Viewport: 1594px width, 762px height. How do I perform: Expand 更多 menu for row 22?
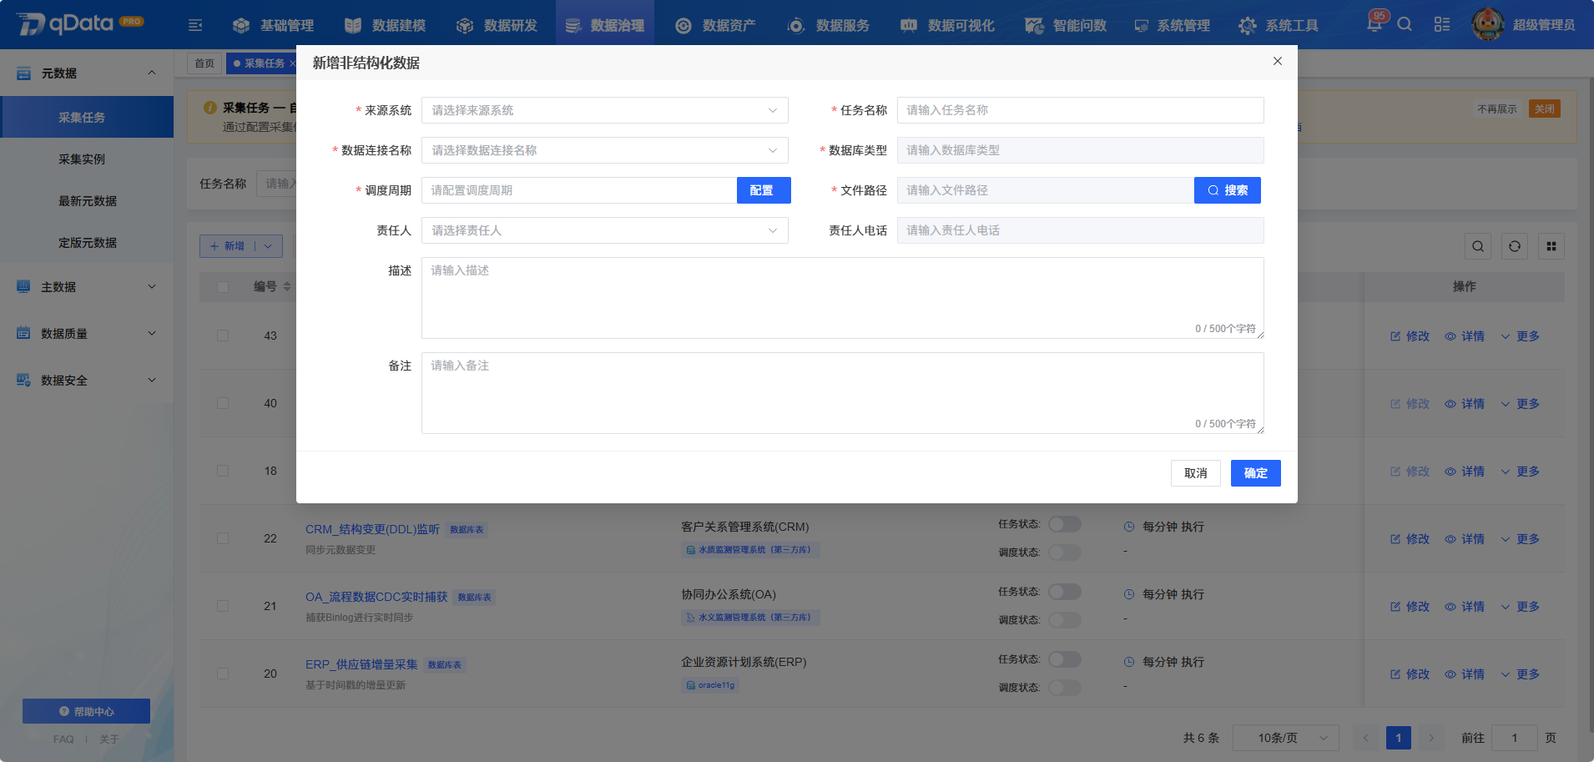tap(1520, 539)
